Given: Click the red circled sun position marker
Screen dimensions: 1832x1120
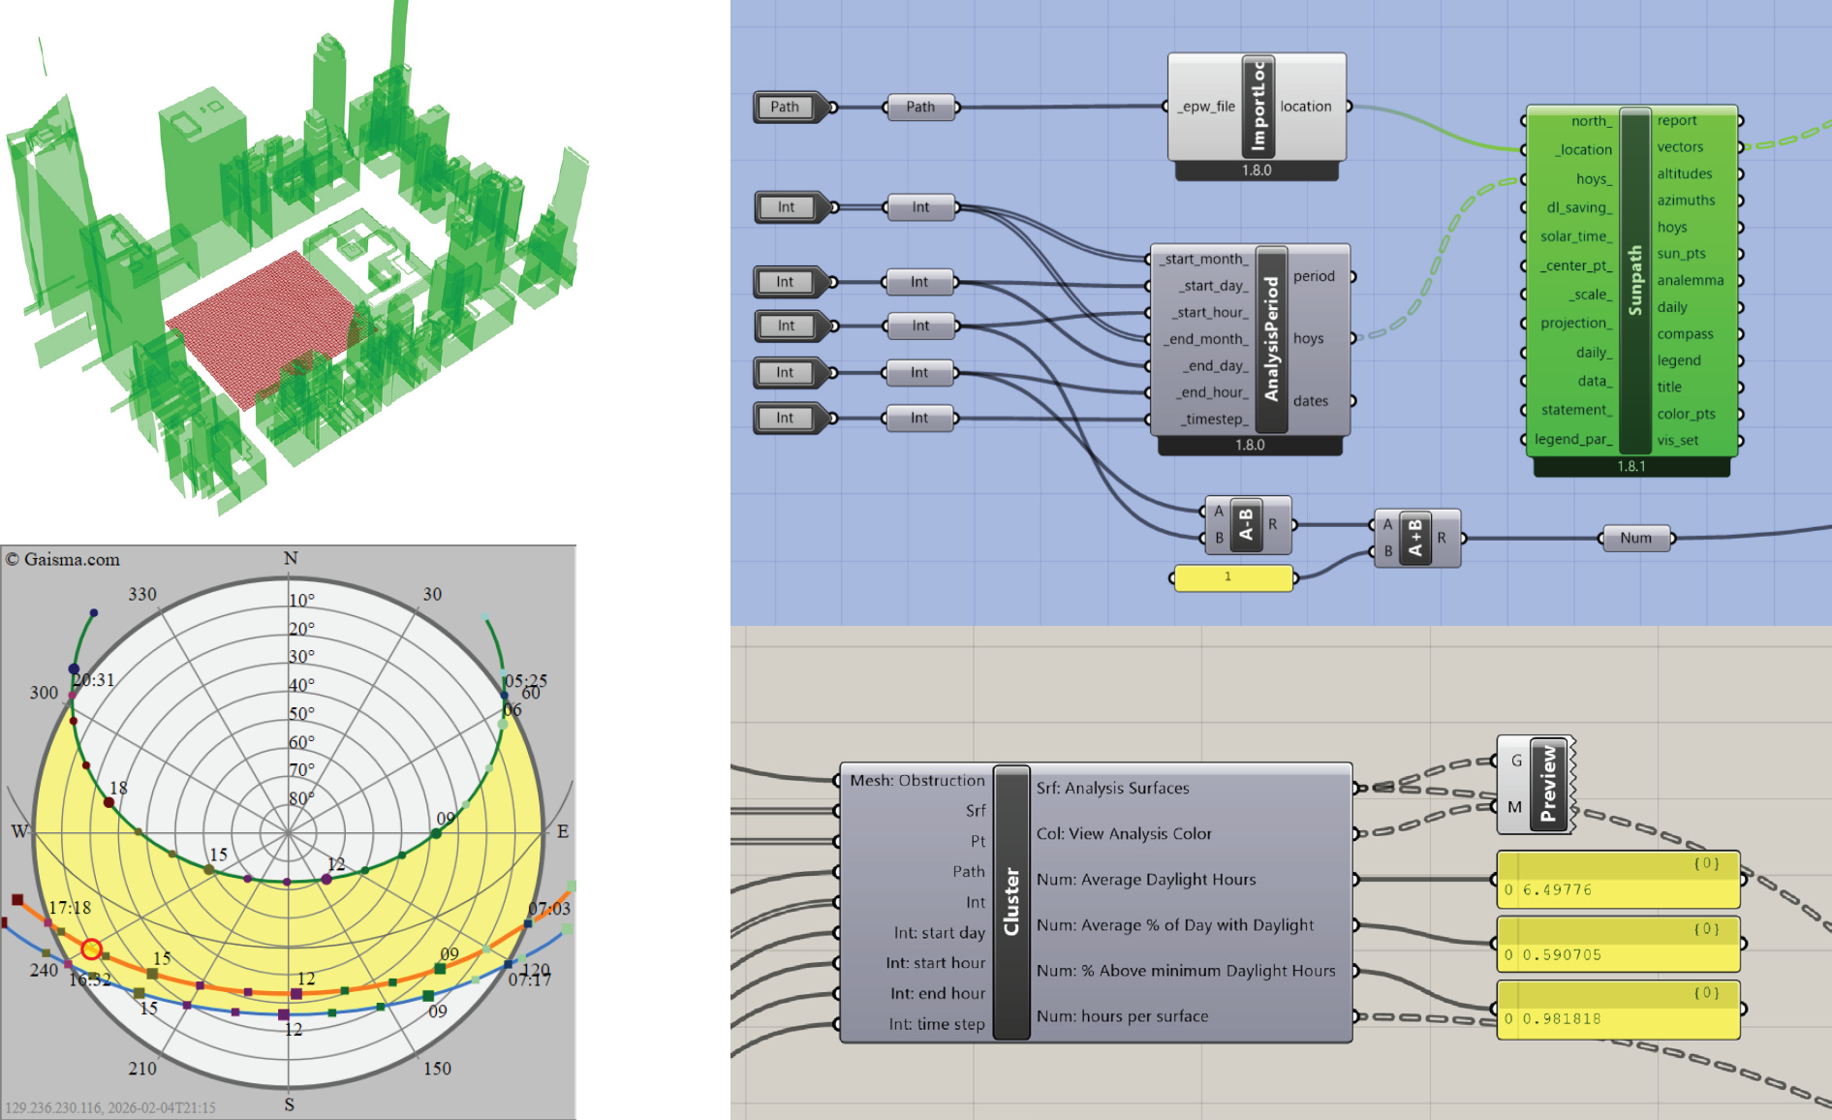Looking at the screenshot, I should click(91, 949).
